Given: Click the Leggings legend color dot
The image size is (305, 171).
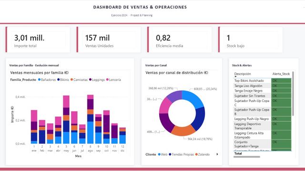Looking at the screenshot, I should [90, 79].
